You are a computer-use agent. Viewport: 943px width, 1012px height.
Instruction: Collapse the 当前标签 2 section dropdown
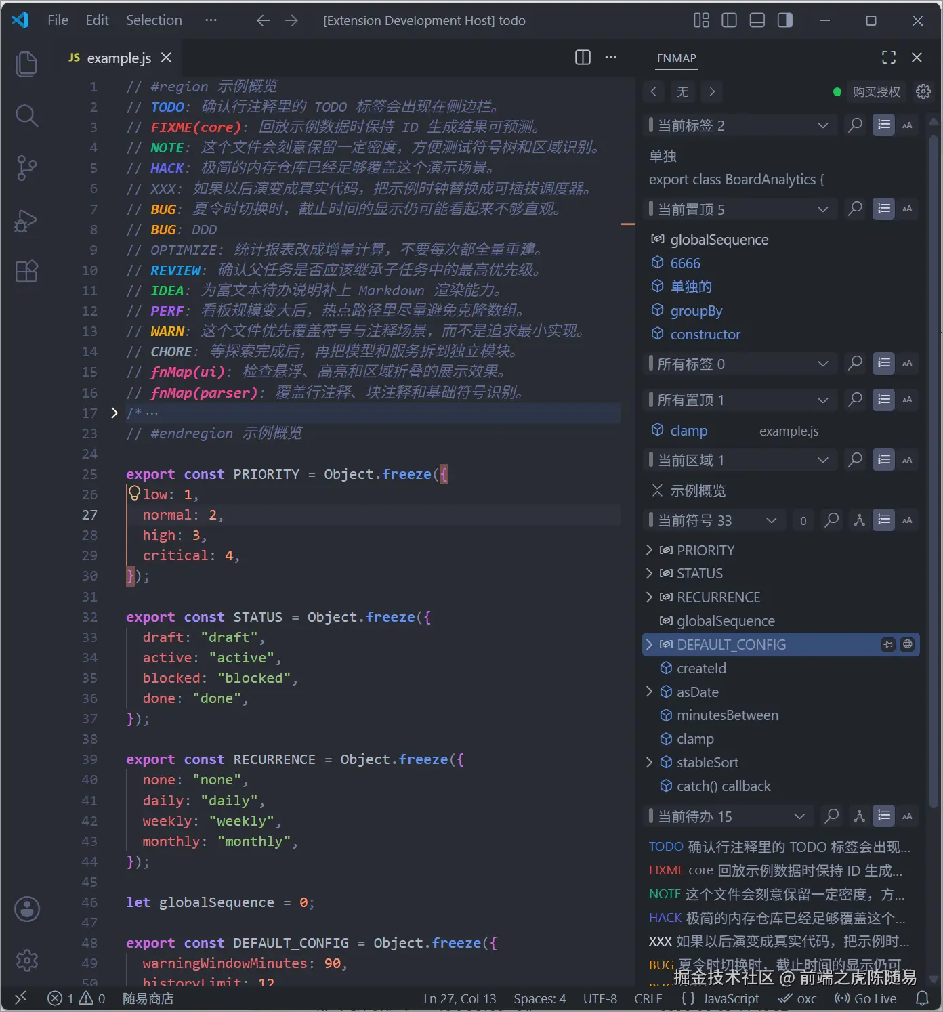tap(823, 125)
